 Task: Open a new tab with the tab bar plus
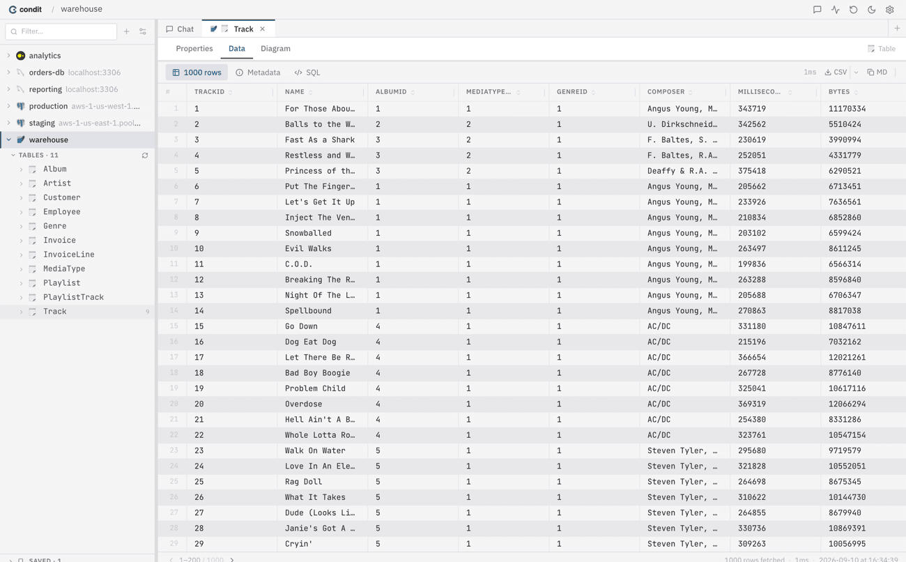pyautogui.click(x=897, y=29)
